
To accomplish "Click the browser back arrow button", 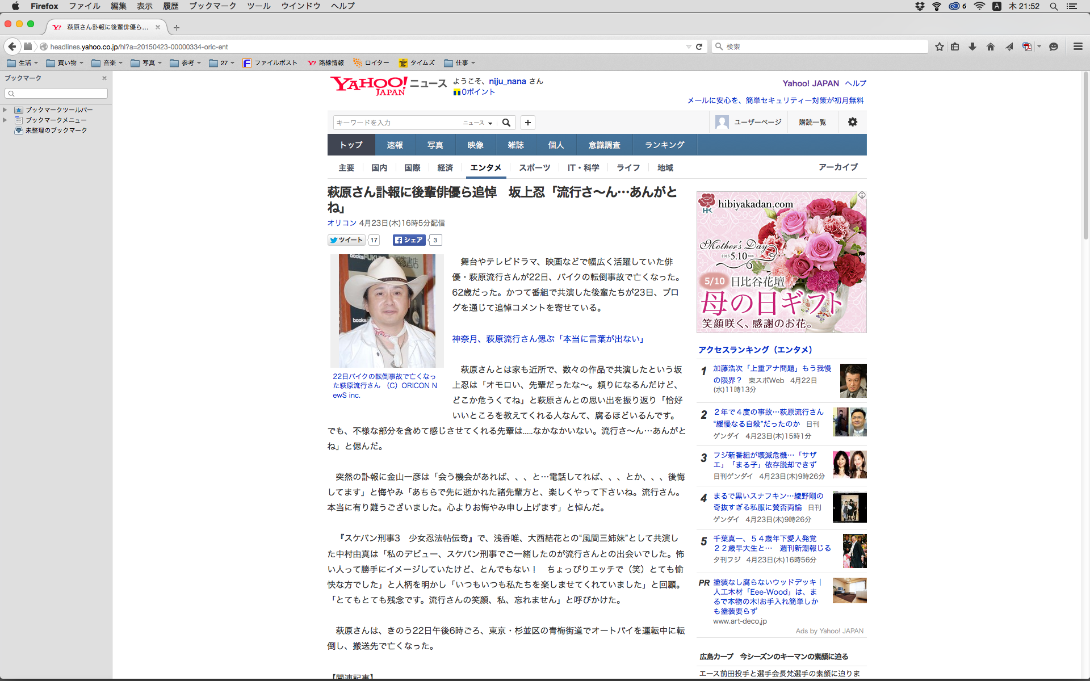I will click(12, 47).
